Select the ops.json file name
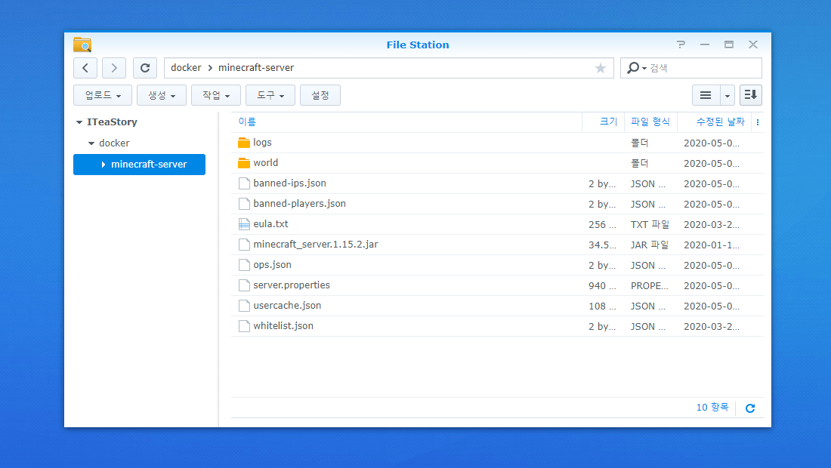Viewport: 831px width, 468px height. tap(273, 265)
